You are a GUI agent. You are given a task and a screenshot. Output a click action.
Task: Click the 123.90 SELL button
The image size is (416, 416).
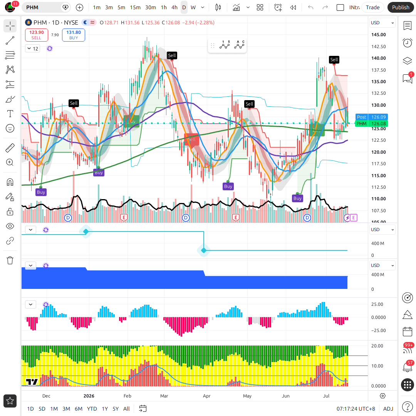point(37,35)
